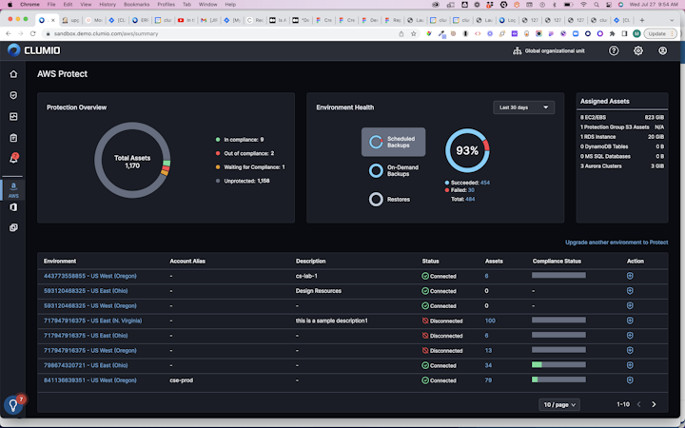Screen dimensions: 685x428
Task: Open the help question mark icon
Action: [x=614, y=50]
